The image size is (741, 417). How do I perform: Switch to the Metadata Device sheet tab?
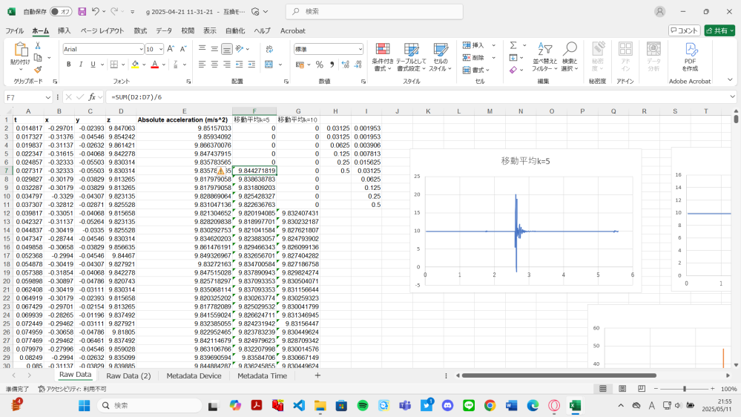tap(194, 376)
